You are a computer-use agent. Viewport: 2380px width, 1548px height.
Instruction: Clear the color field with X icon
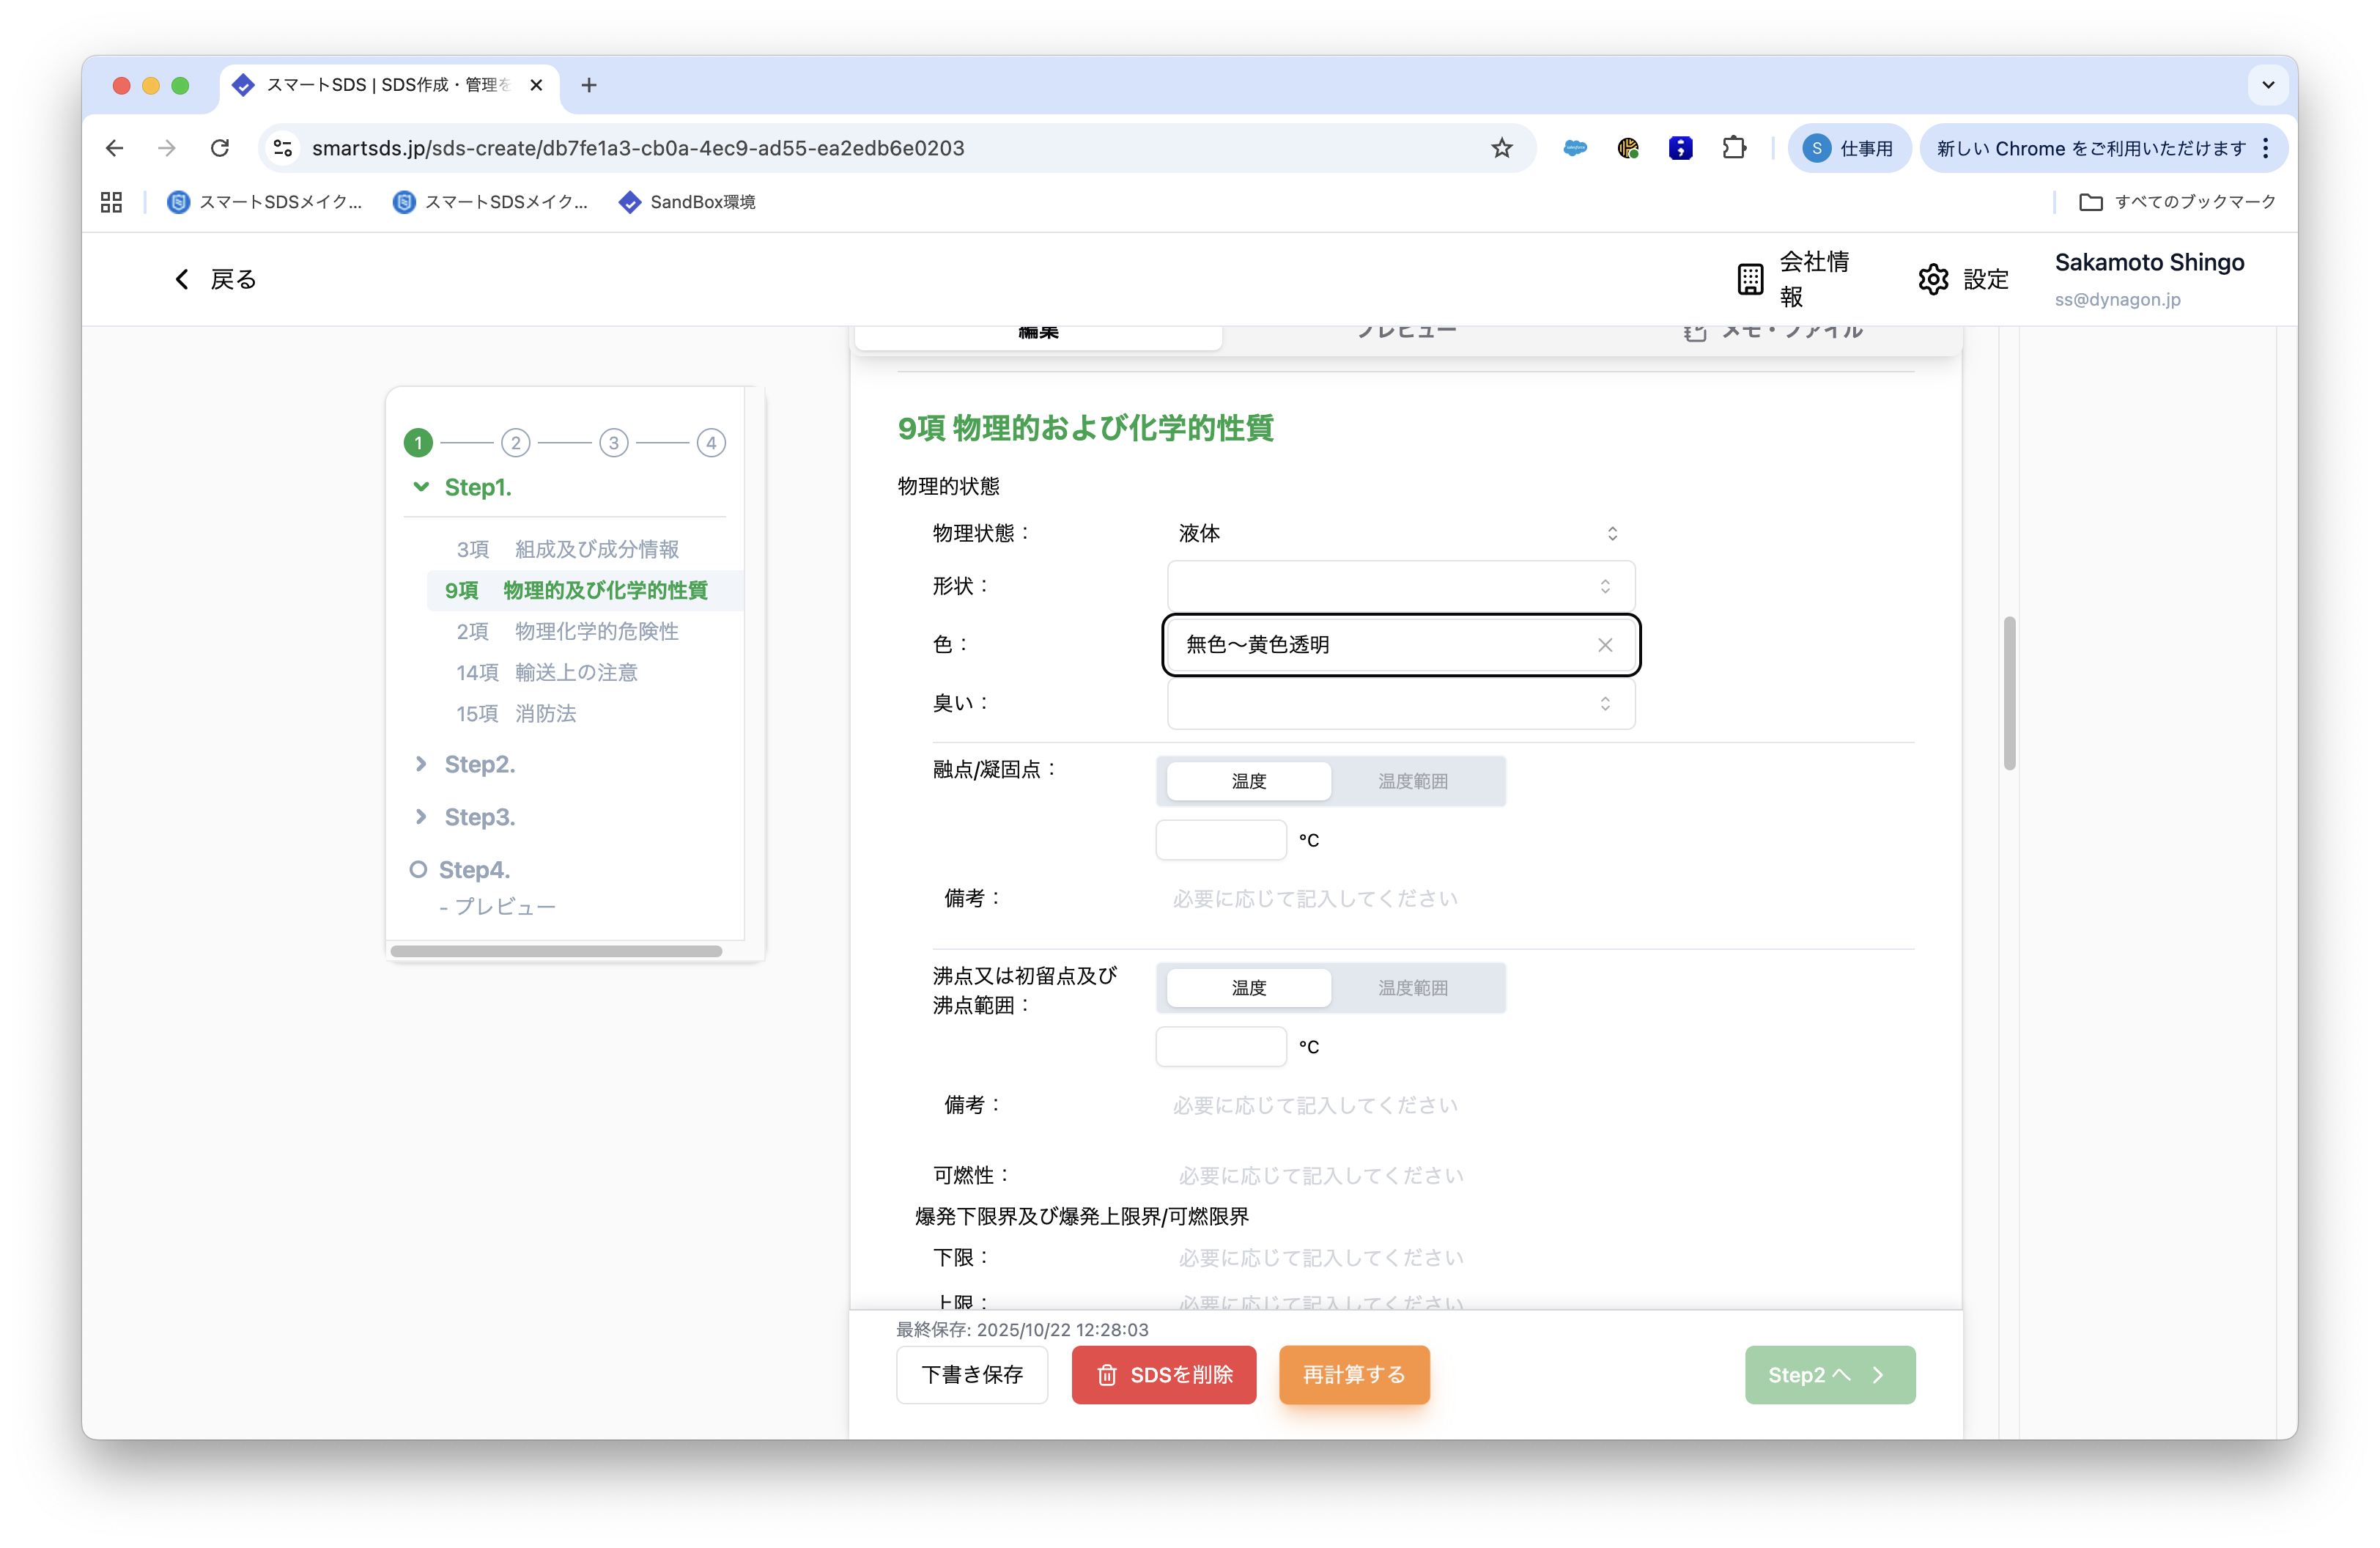pyautogui.click(x=1605, y=645)
